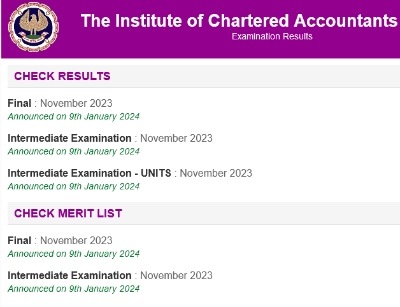Select the CHECK MERIT LIST section header

[x=68, y=214]
